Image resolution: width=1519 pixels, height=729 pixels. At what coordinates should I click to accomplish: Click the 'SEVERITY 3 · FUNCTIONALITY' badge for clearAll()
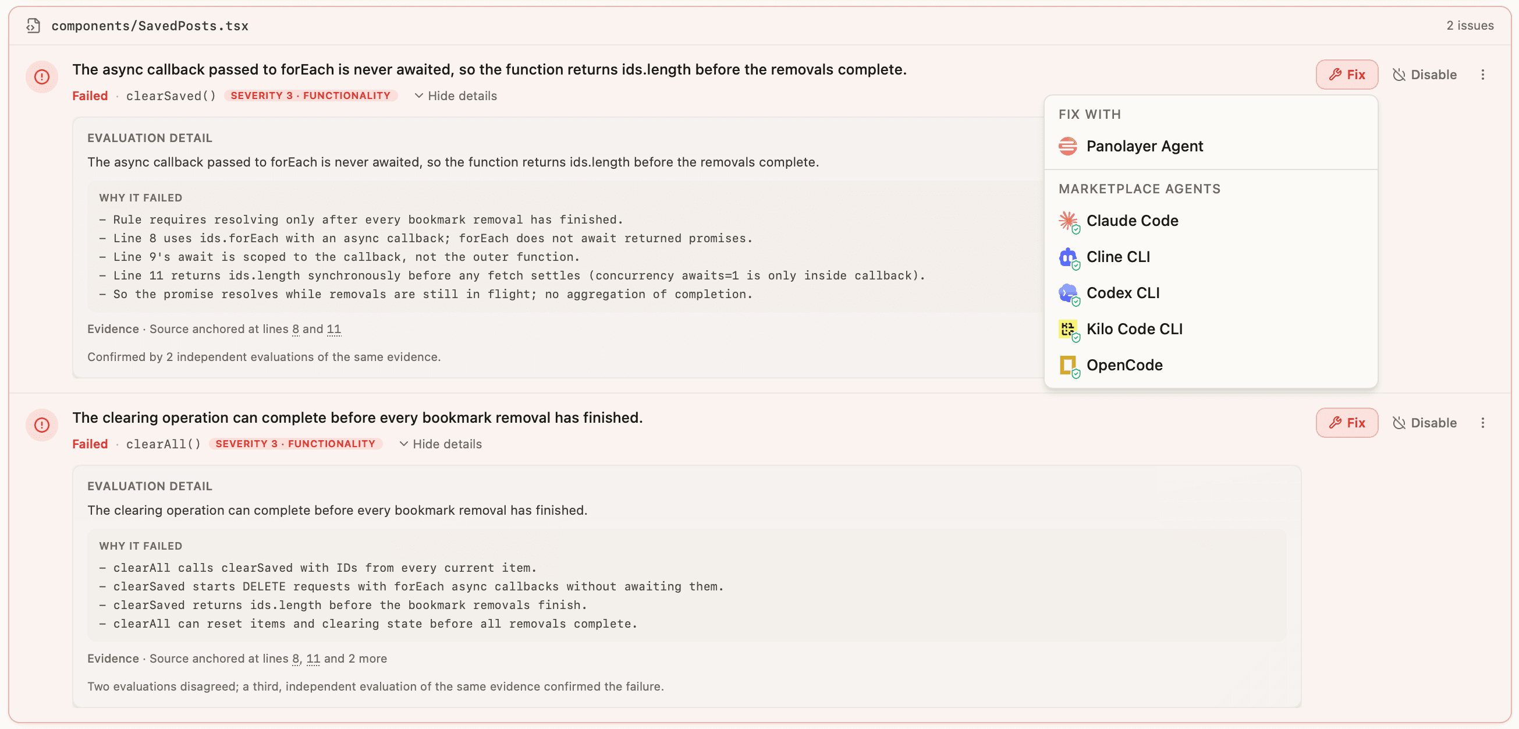296,444
